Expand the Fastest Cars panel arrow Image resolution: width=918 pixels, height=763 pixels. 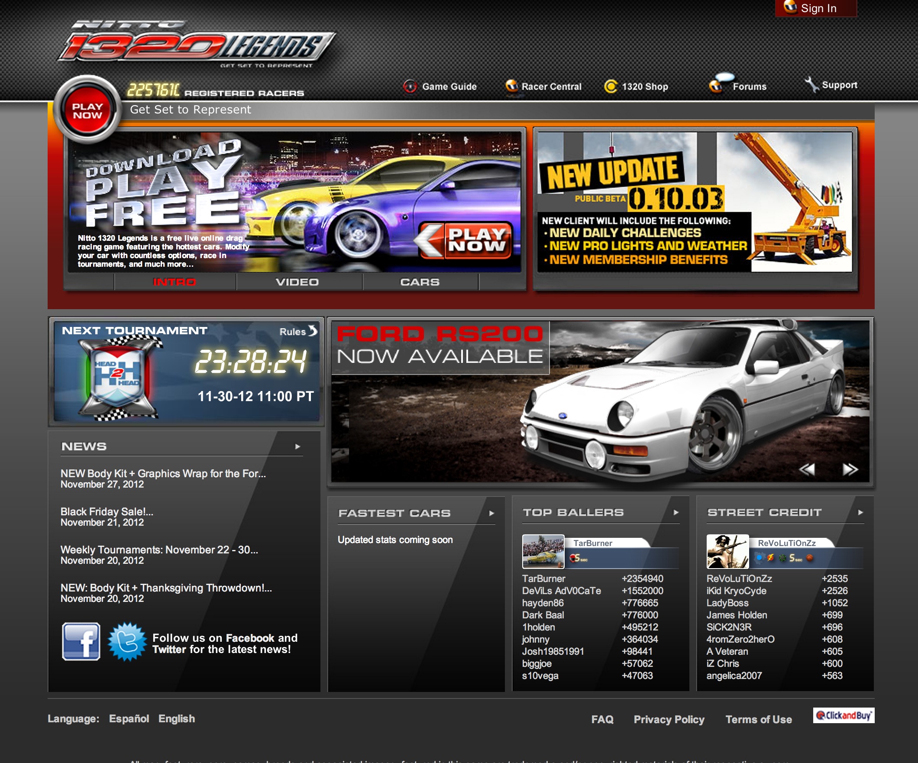(491, 513)
